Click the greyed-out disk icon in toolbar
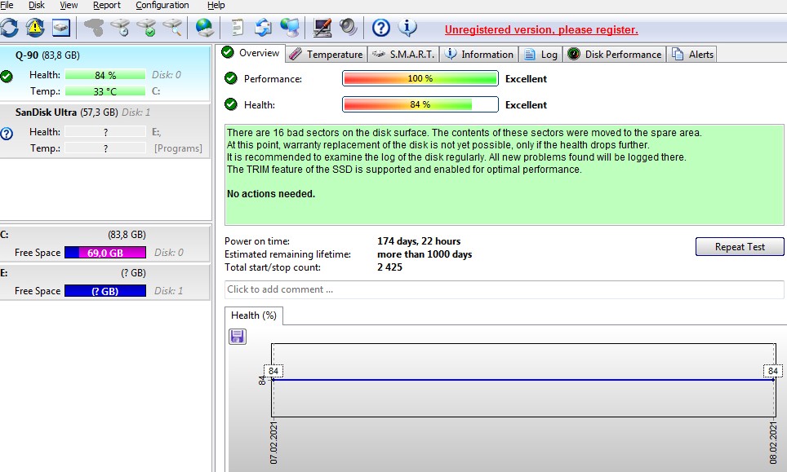787x472 pixels. click(x=94, y=28)
